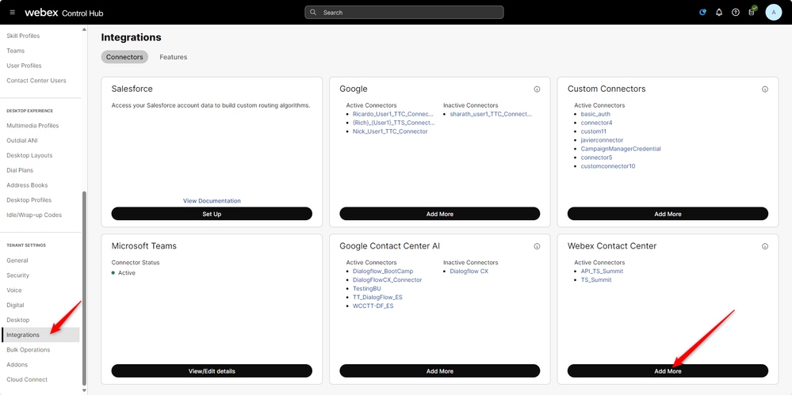This screenshot has height=395, width=792.
Task: Open the CampaignManagerCredential connector
Action: [621, 149]
